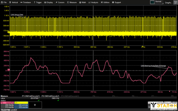Open the Analysis menu
This screenshot has width=178, height=111.
93,2
